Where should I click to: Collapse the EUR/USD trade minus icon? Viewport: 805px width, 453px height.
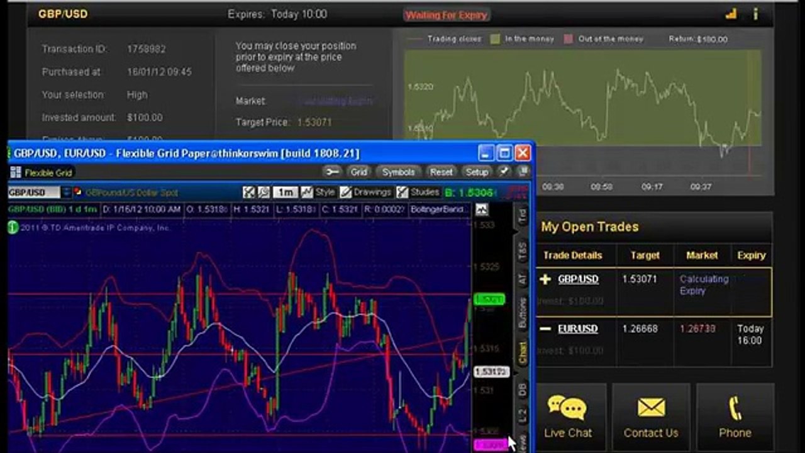(545, 329)
